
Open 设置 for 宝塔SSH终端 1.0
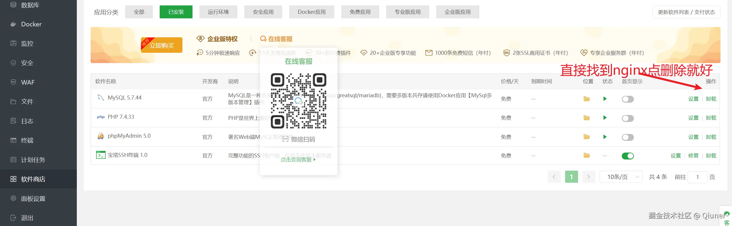tap(676, 156)
